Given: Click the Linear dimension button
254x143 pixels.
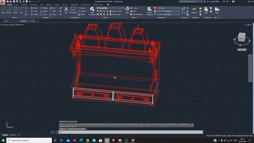Looking at the screenshot, I should pyautogui.click(x=81, y=8).
